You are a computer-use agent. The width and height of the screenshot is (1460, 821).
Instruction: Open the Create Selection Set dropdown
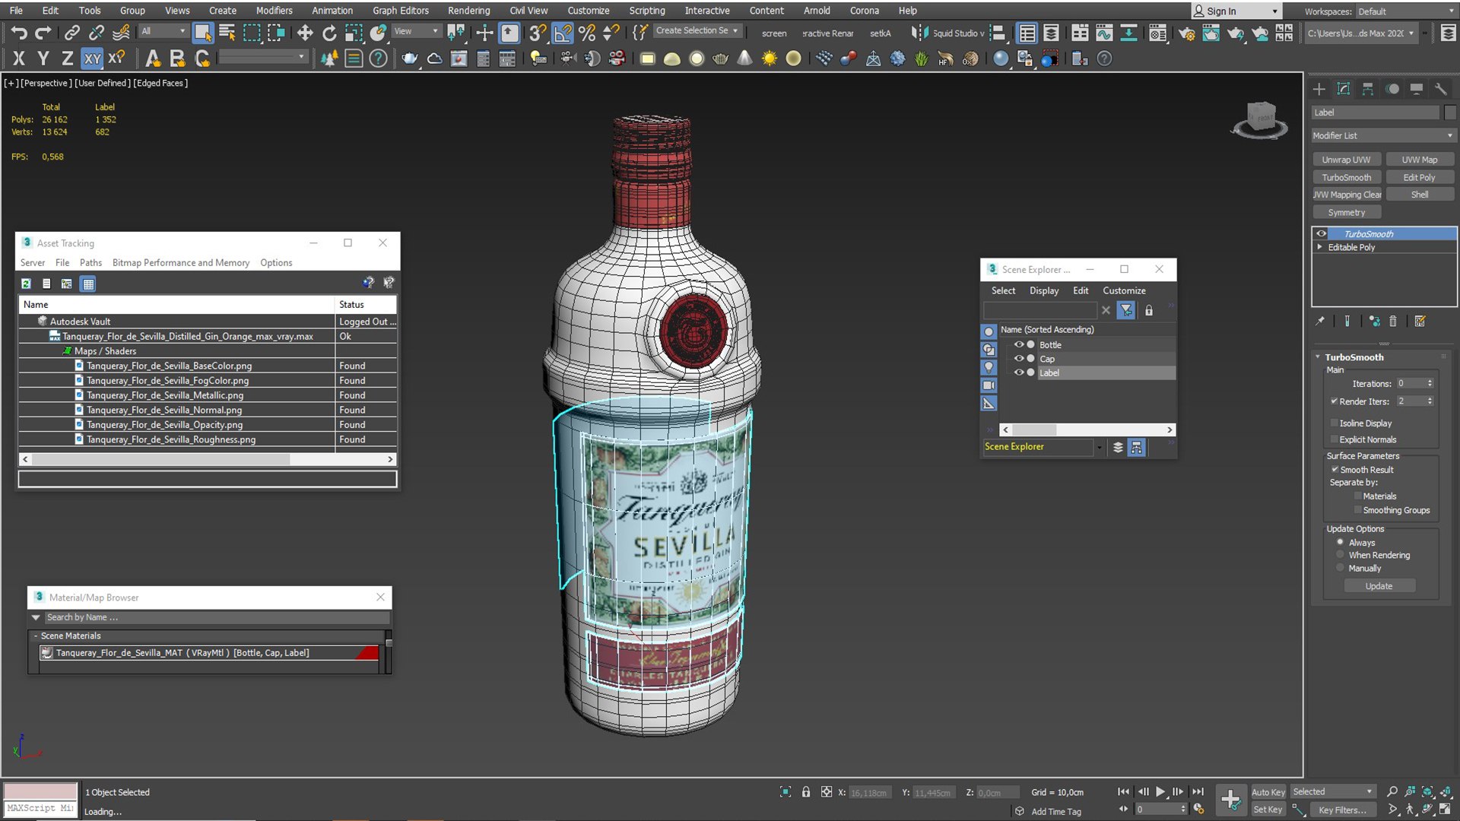[697, 30]
